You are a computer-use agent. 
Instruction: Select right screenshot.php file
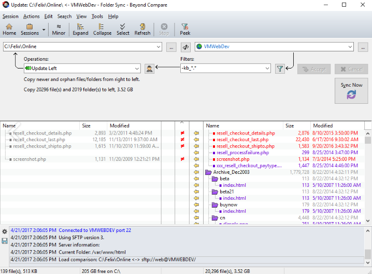pos(233,159)
